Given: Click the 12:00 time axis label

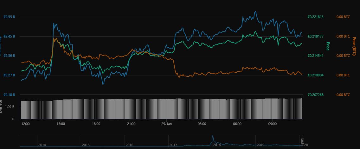Looking at the screenshot, I should tap(25, 124).
